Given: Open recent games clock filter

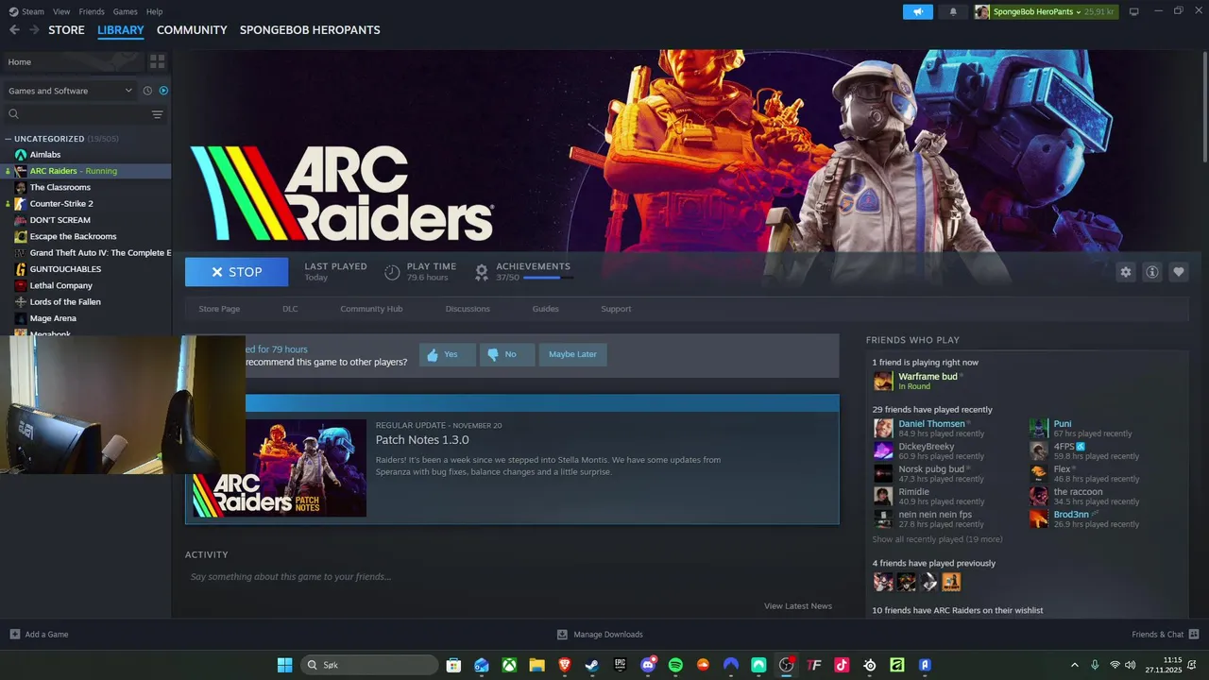Looking at the screenshot, I should [147, 91].
